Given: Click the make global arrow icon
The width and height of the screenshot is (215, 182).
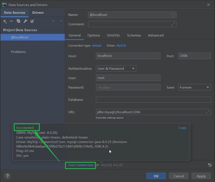Looking at the screenshot, I should point(32,21).
